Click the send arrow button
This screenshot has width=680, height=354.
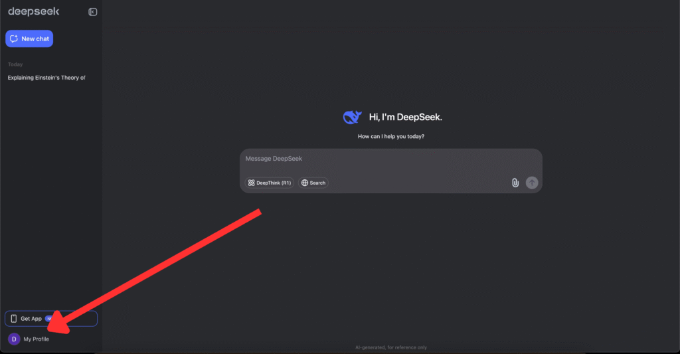pos(532,183)
